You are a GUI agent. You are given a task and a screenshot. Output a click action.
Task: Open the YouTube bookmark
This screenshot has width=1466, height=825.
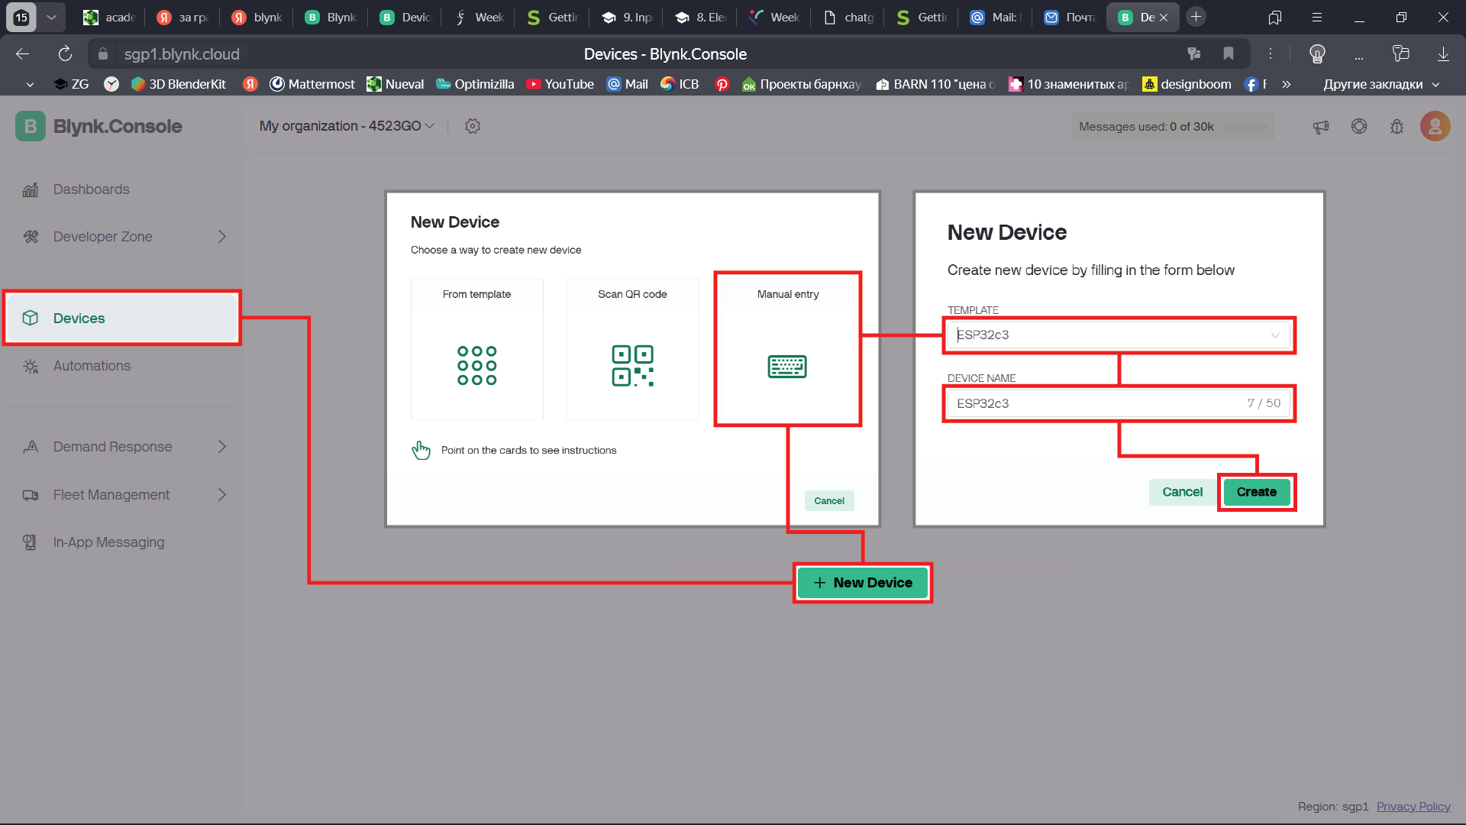point(560,84)
